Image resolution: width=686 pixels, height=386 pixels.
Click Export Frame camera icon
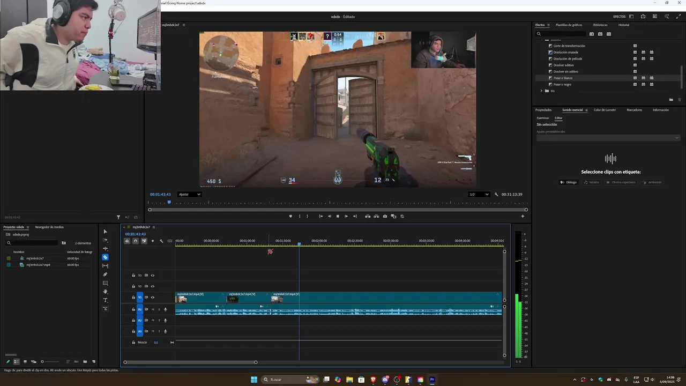pyautogui.click(x=385, y=216)
